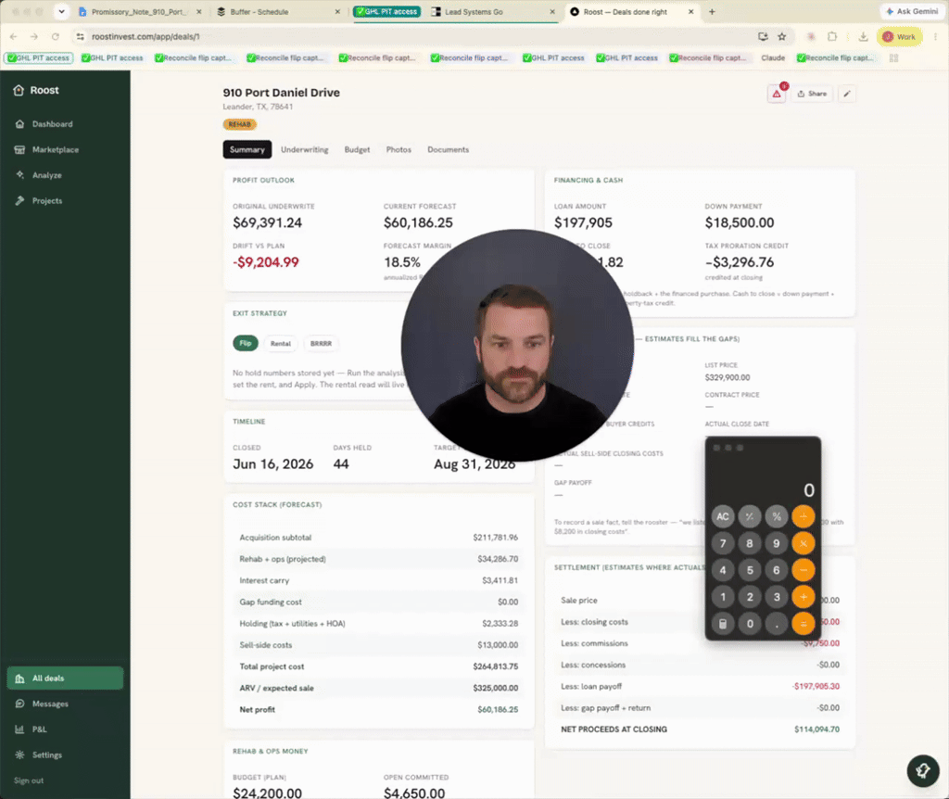This screenshot has width=949, height=799.
Task: Click the Net profit $60,186.25 value
Action: (498, 709)
